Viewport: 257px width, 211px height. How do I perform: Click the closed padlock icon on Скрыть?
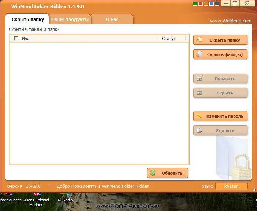199,93
